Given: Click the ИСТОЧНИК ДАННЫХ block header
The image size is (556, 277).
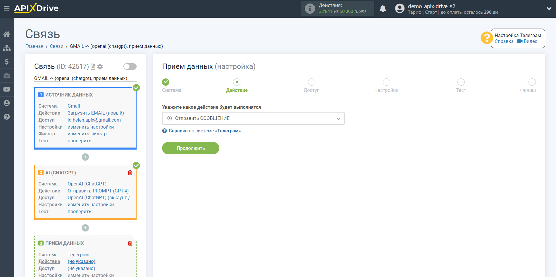Looking at the screenshot, I should pyautogui.click(x=69, y=95).
